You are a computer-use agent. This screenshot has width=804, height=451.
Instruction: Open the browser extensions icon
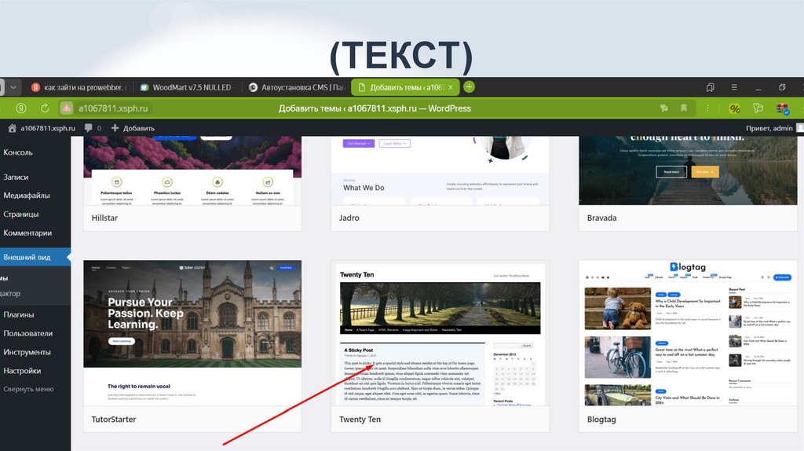[758, 108]
